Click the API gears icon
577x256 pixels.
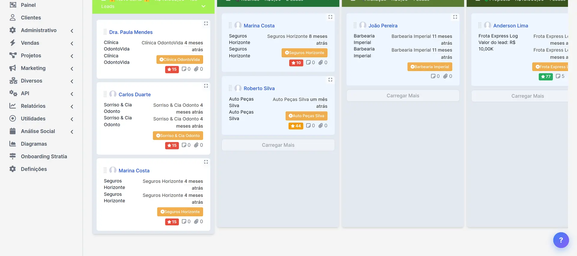[13, 93]
